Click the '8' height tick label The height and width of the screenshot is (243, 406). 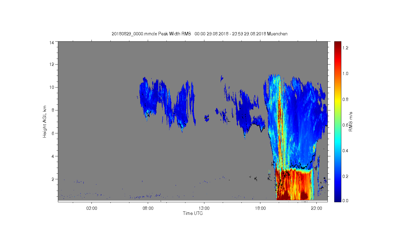tap(53, 110)
